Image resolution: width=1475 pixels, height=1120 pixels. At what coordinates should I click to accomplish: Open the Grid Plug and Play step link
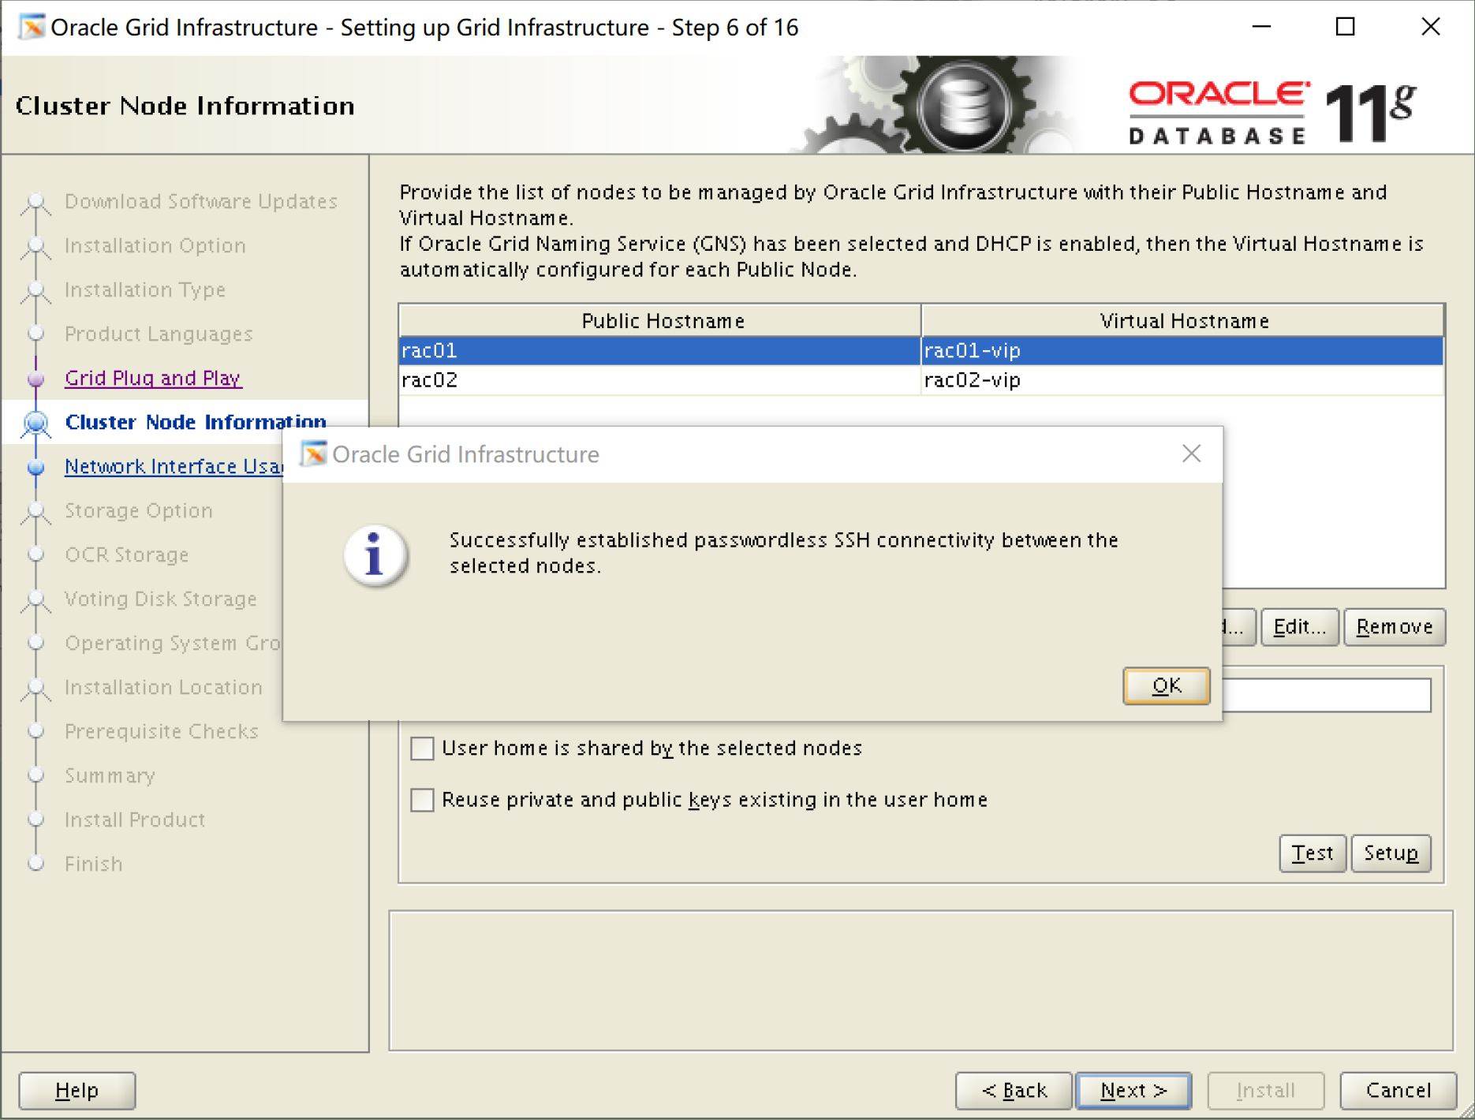point(153,378)
